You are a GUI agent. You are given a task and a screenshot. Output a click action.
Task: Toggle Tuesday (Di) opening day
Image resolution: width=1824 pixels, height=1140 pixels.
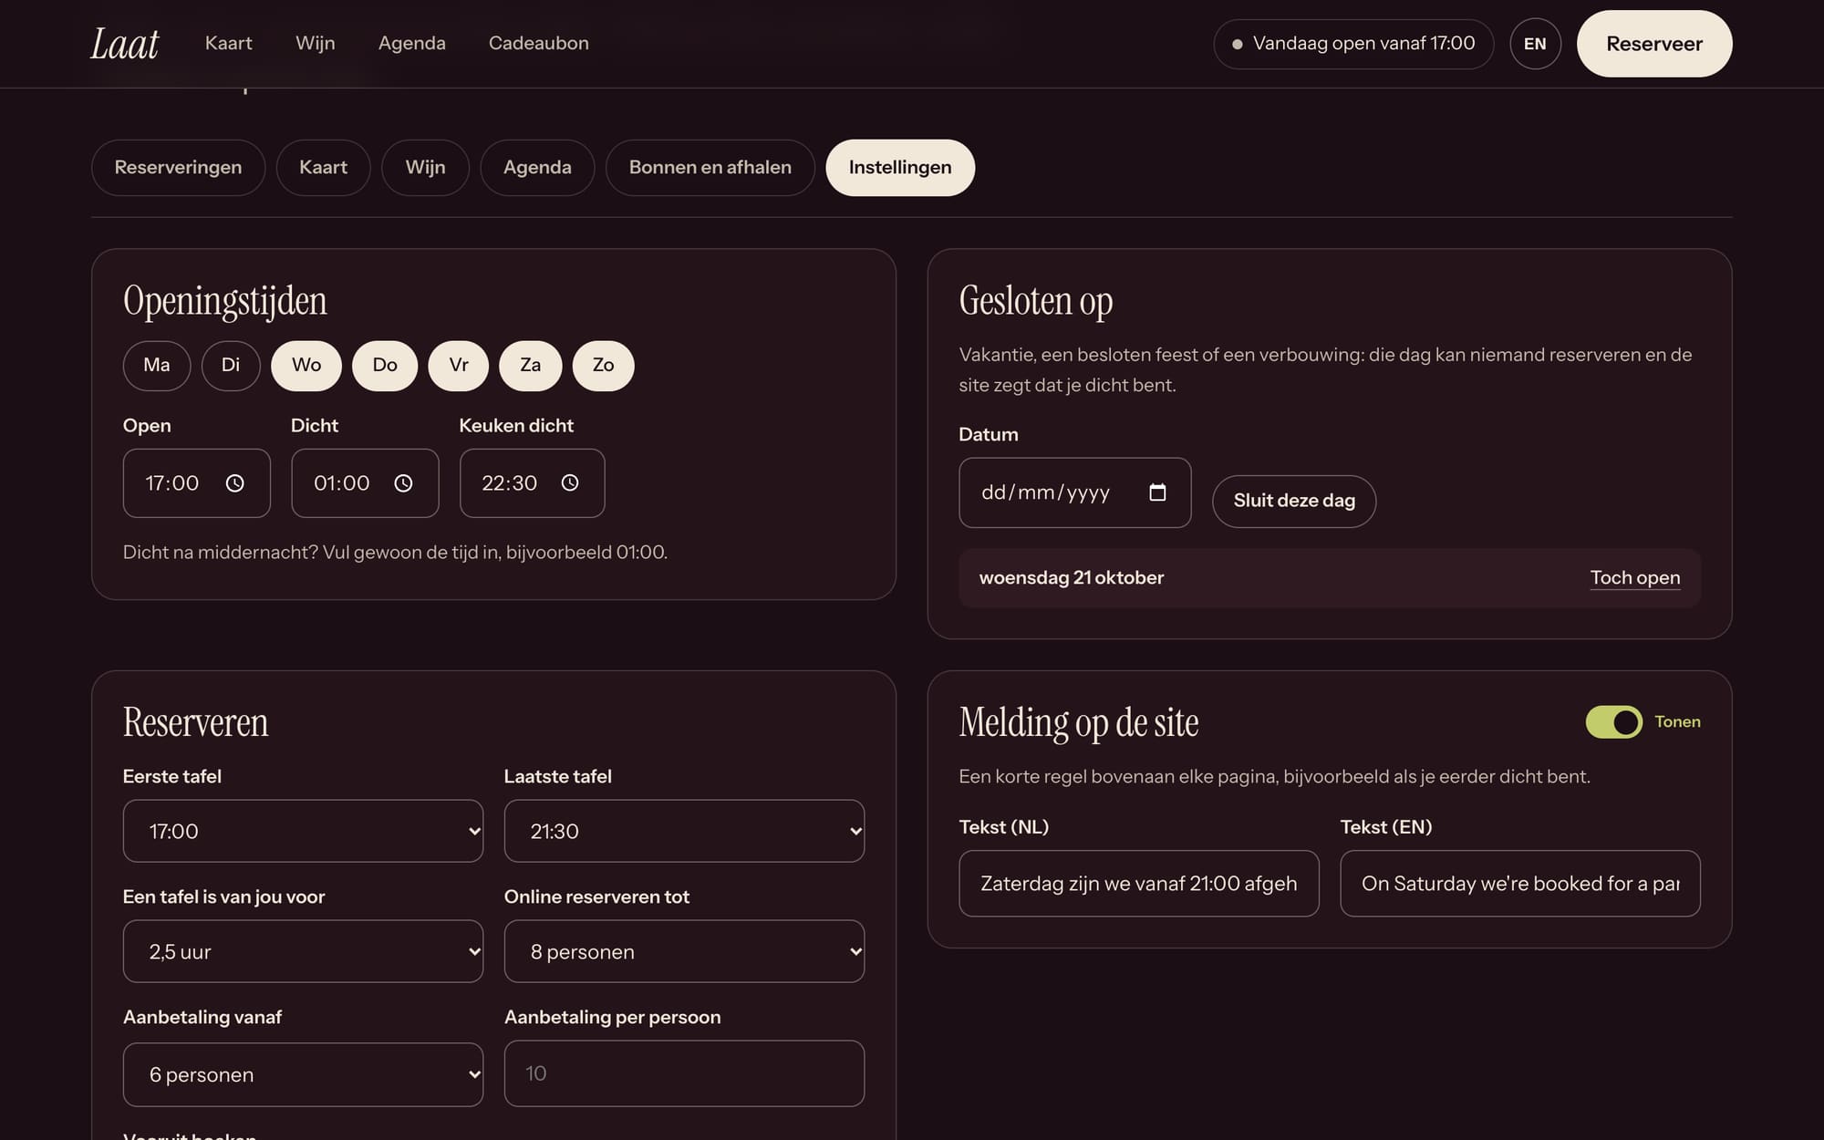(x=231, y=366)
